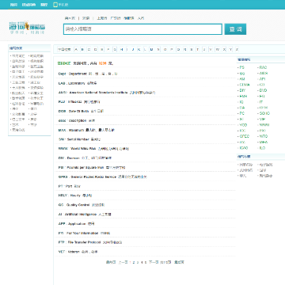
Task: Open the IQ link in popular abbreviations
Action: [x=241, y=102]
